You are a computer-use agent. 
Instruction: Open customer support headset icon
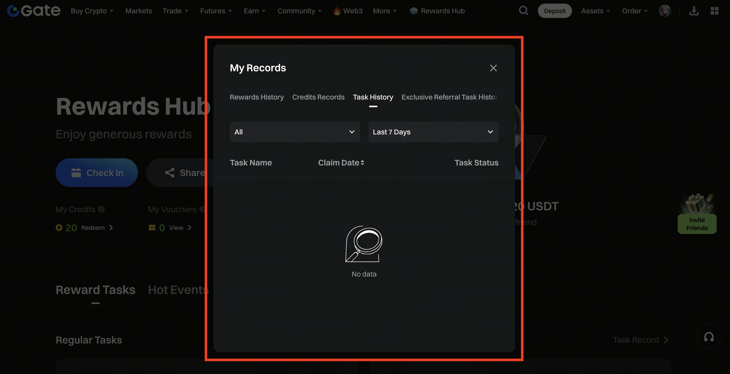(709, 337)
